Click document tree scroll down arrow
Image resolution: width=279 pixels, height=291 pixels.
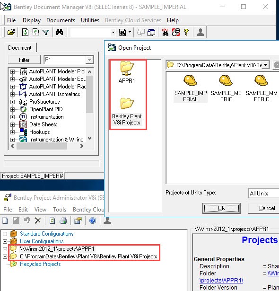point(89,138)
